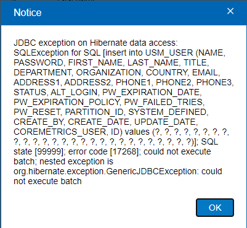Click the PHONE3 column name text

pos(214,83)
